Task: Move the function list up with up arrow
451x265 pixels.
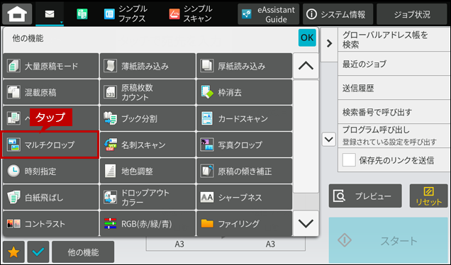Action: tap(306, 66)
